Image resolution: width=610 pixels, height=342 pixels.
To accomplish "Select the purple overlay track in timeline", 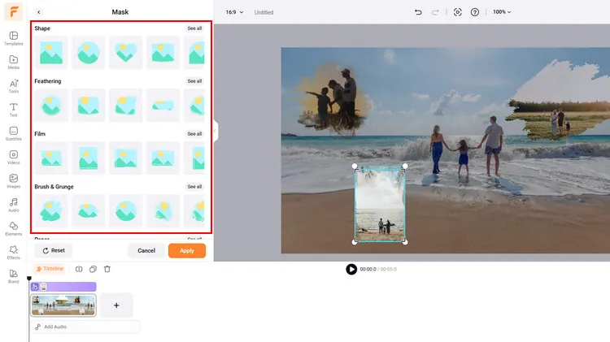I will [x=63, y=287].
